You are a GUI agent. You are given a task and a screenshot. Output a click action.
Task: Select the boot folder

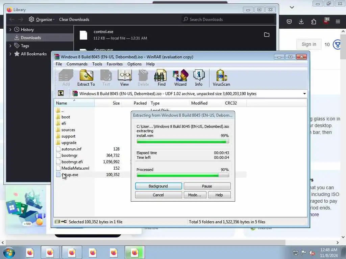(66, 117)
